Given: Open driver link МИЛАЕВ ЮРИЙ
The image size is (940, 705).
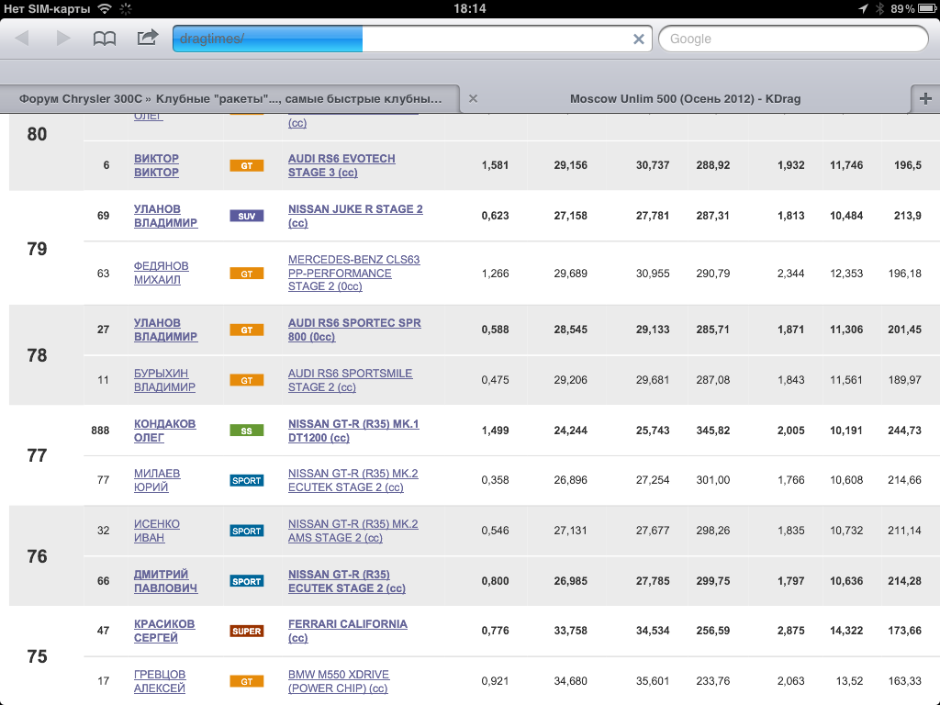Looking at the screenshot, I should pyautogui.click(x=157, y=480).
